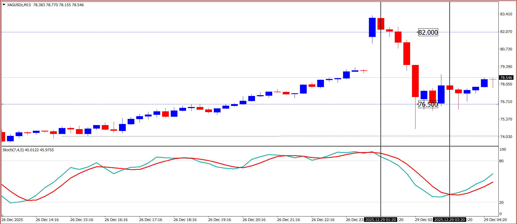Select the 76.500 price level label
The height and width of the screenshot is (224, 517).
point(428,104)
